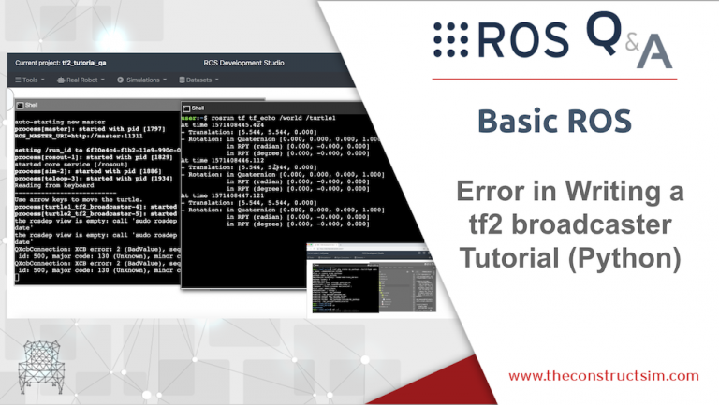The height and width of the screenshot is (405, 719).
Task: Select the left Shell window title bar
Action: pyautogui.click(x=97, y=106)
